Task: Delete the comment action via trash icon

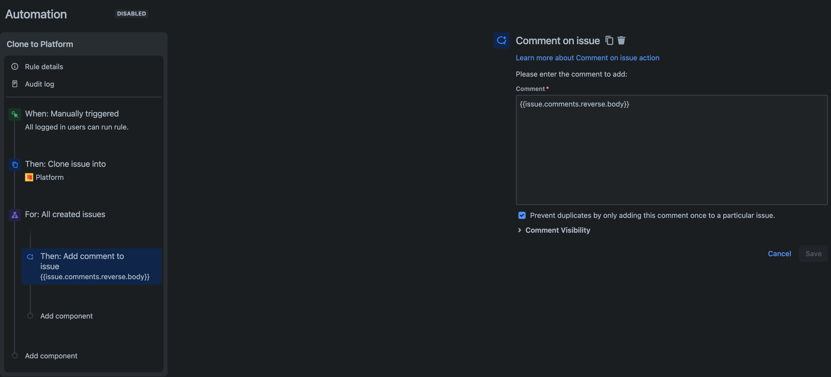Action: (x=621, y=40)
